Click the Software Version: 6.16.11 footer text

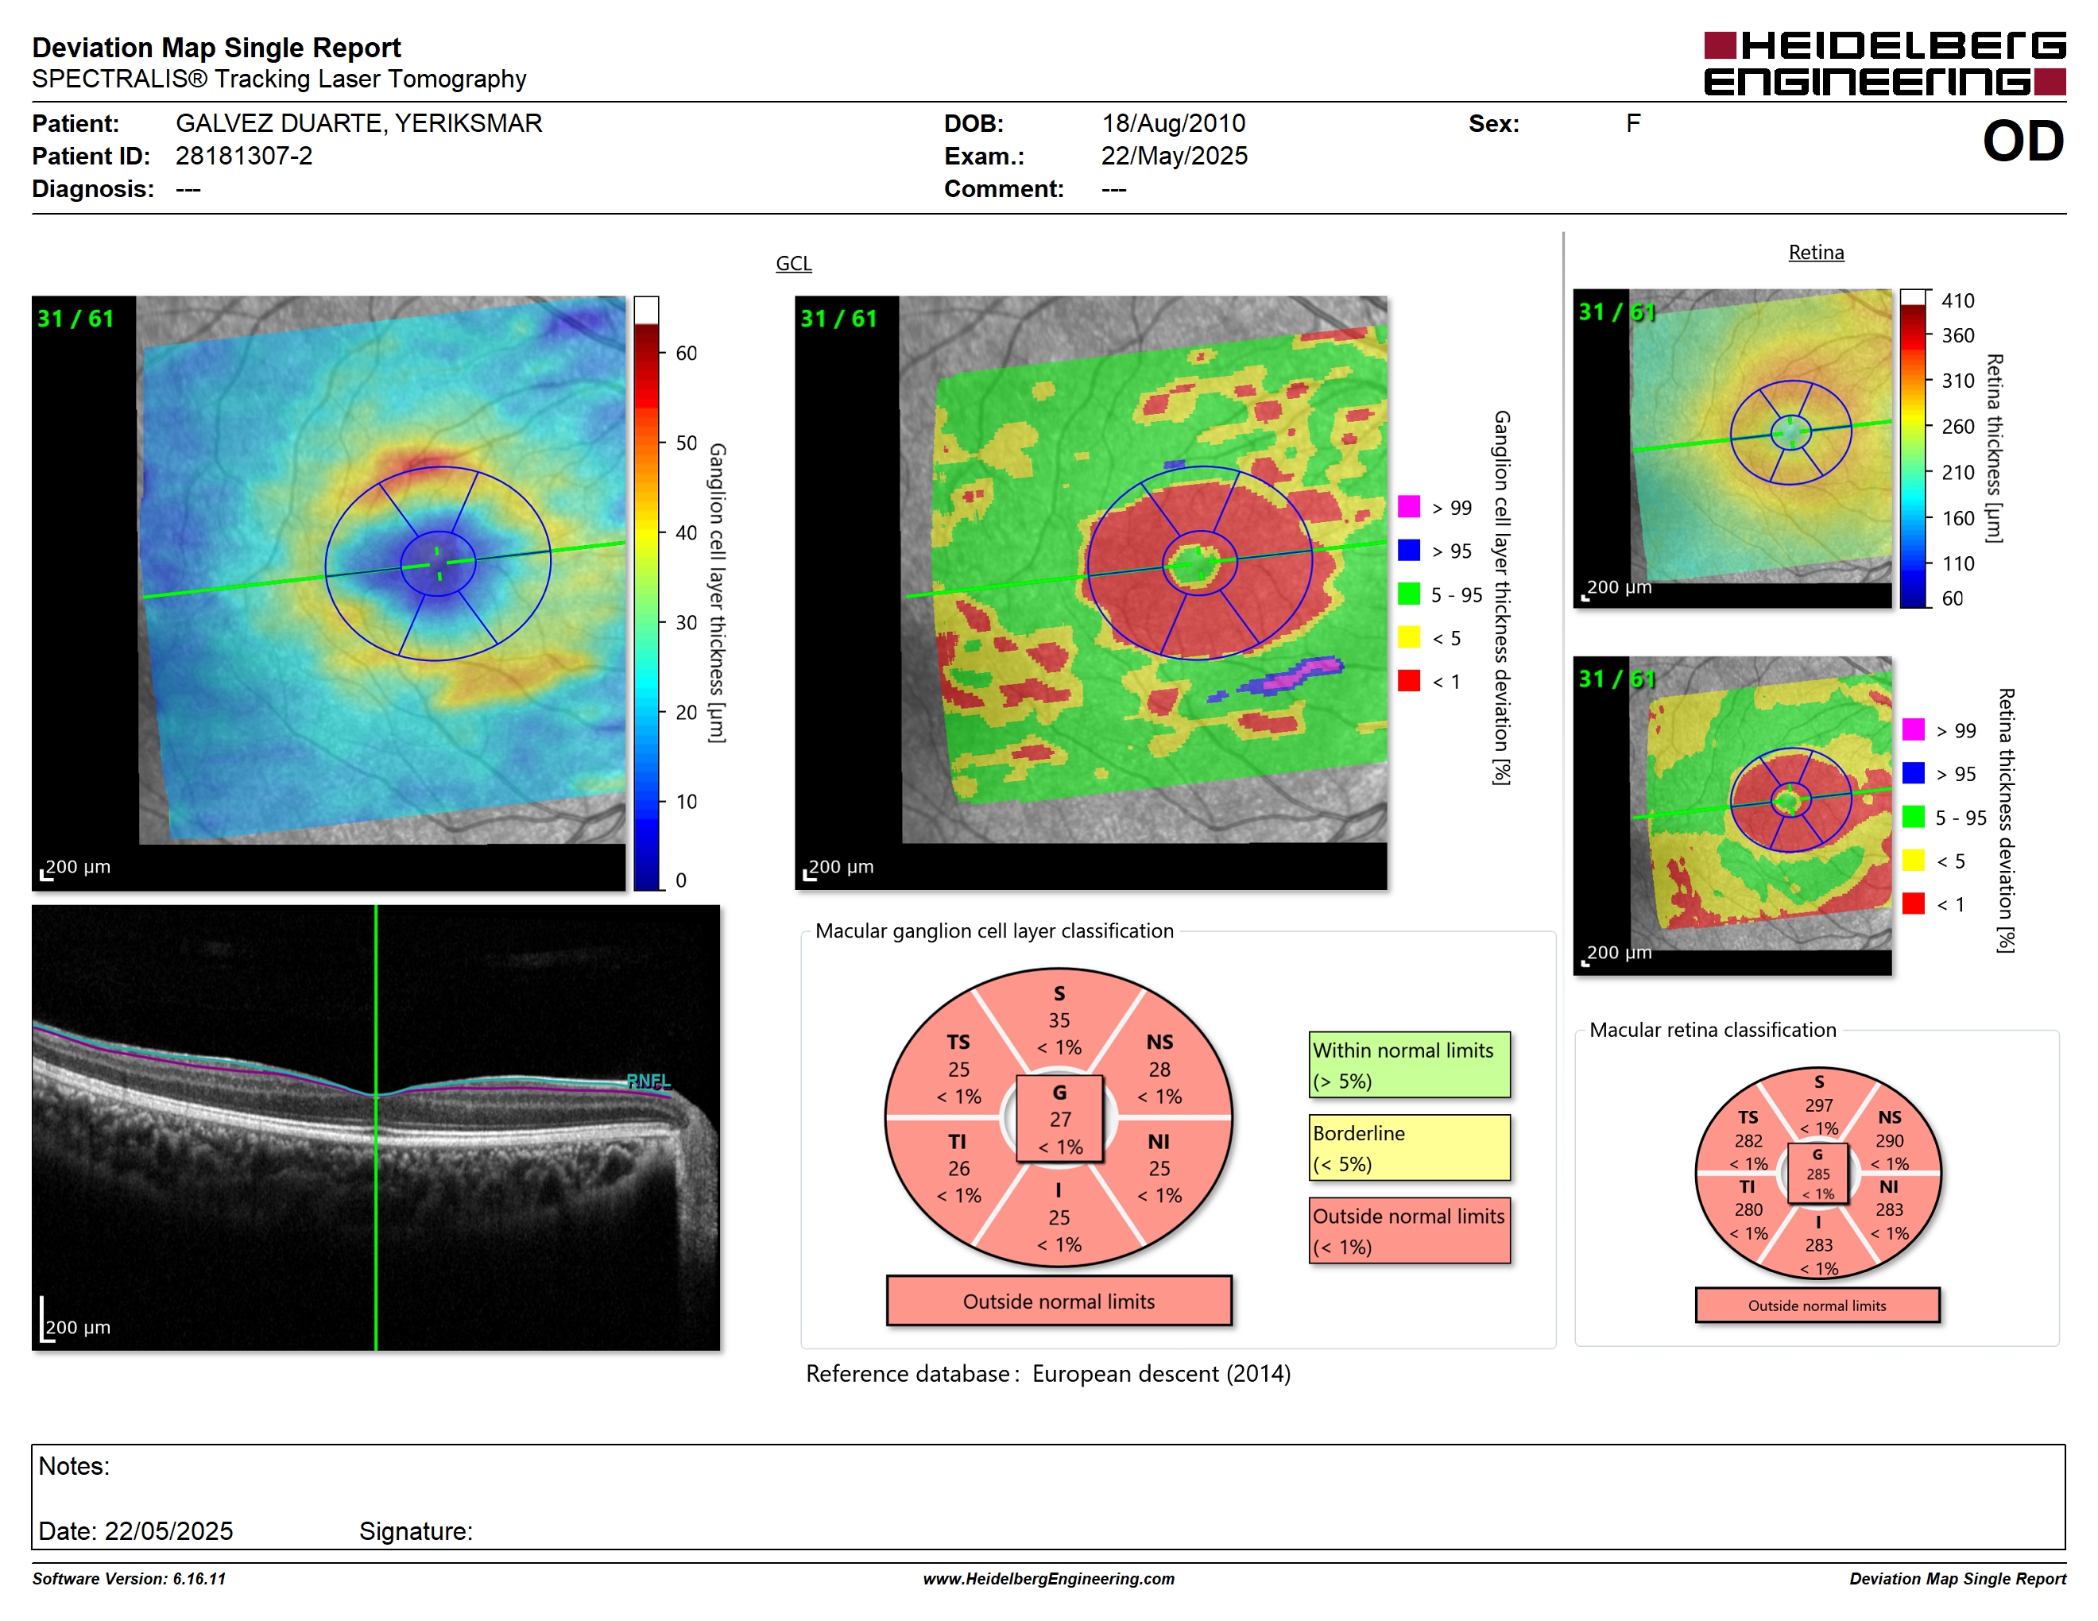coord(129,1579)
